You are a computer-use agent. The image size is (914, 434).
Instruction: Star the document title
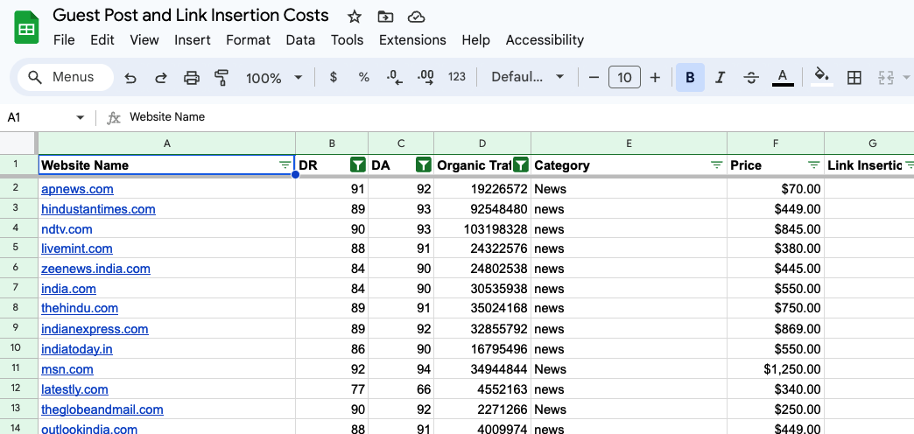(x=354, y=17)
